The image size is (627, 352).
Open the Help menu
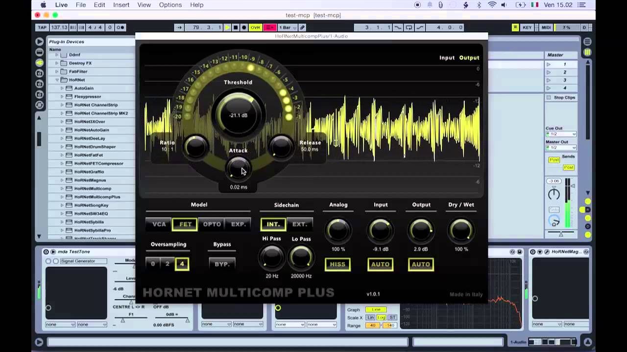[196, 5]
